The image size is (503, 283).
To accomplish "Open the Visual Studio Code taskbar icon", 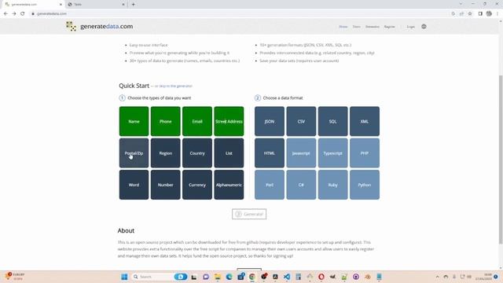I will click(x=287, y=277).
